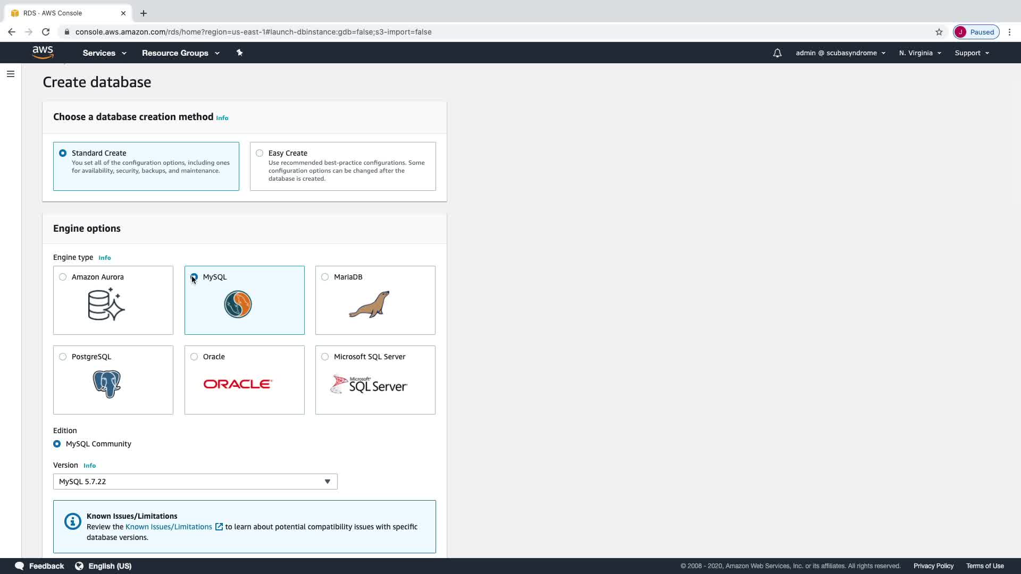Screen dimensions: 1021x574
Task: Open the hamburger side navigation menu
Action: 11,74
